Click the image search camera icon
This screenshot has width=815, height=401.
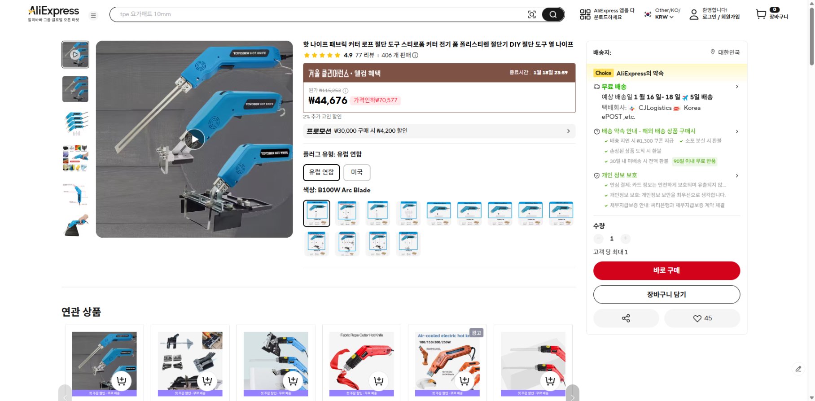(532, 14)
